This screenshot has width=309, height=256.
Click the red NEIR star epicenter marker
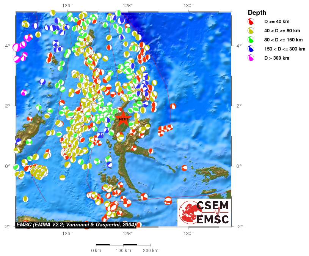tap(123, 119)
